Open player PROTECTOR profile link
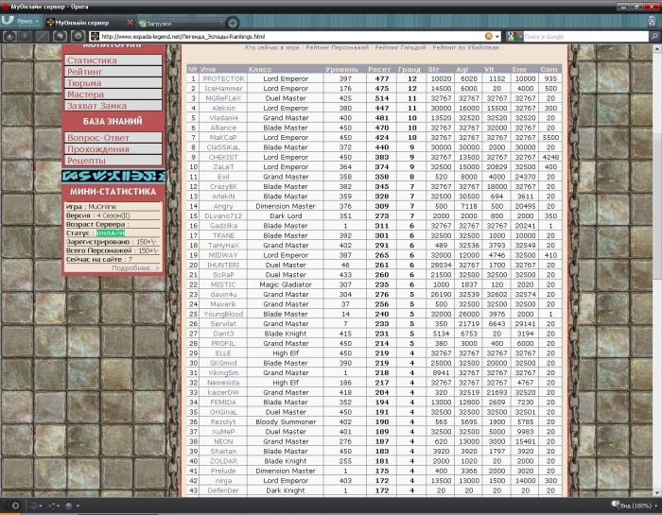The image size is (662, 515). [224, 78]
